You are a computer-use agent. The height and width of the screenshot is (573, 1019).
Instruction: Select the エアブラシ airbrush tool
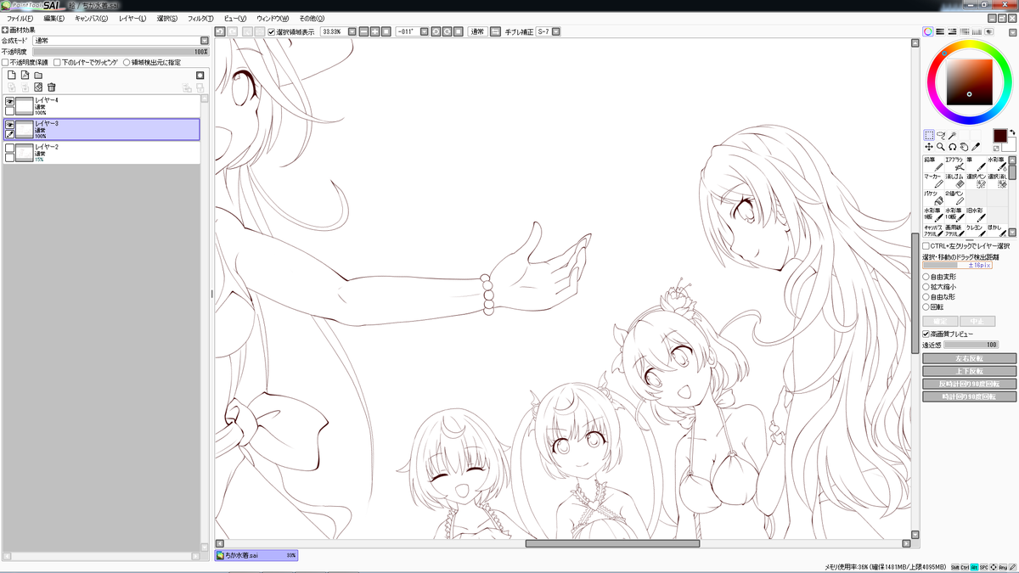click(954, 164)
